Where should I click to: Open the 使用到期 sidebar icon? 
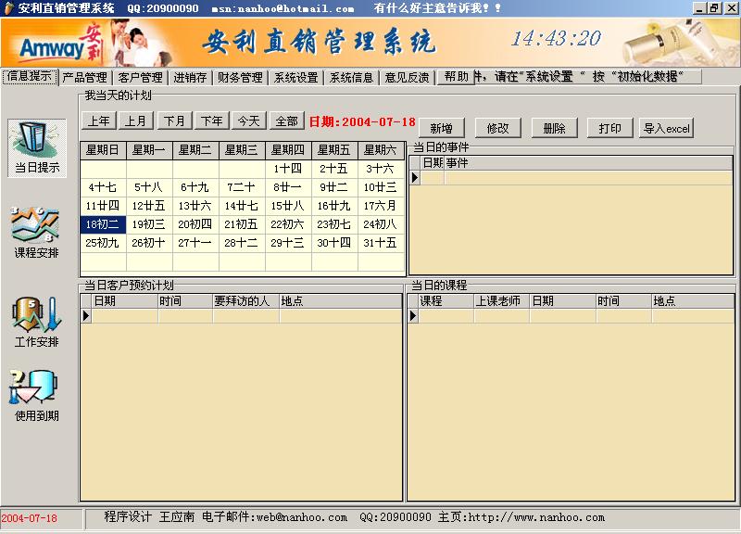(36, 396)
